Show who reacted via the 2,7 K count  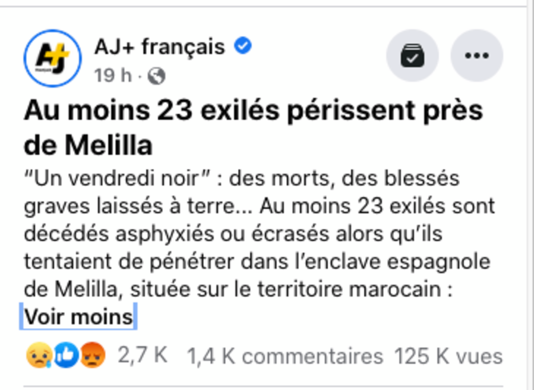(x=142, y=356)
